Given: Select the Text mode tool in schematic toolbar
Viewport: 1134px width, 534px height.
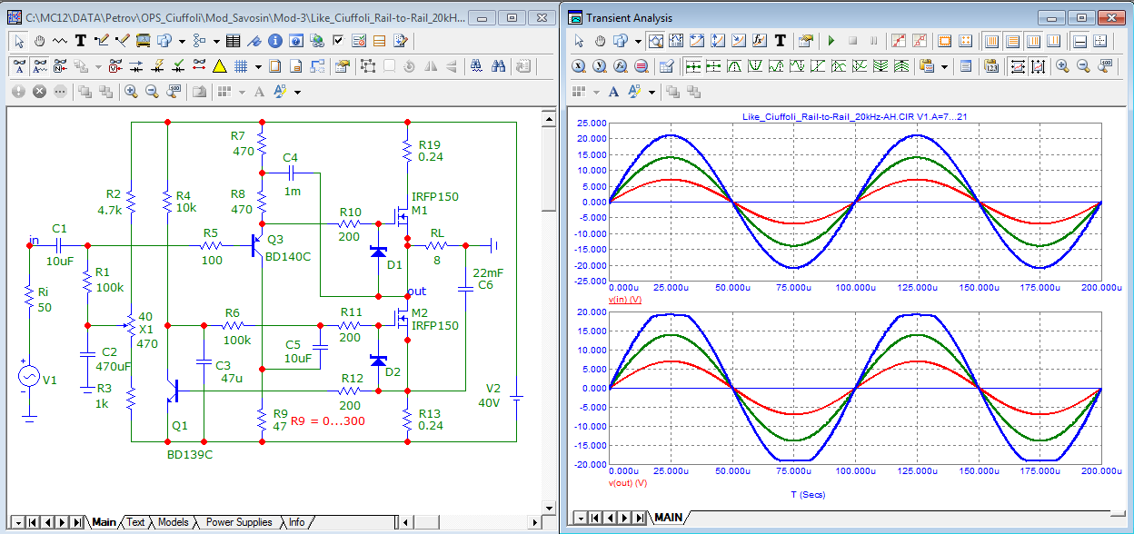Looking at the screenshot, I should point(80,40).
